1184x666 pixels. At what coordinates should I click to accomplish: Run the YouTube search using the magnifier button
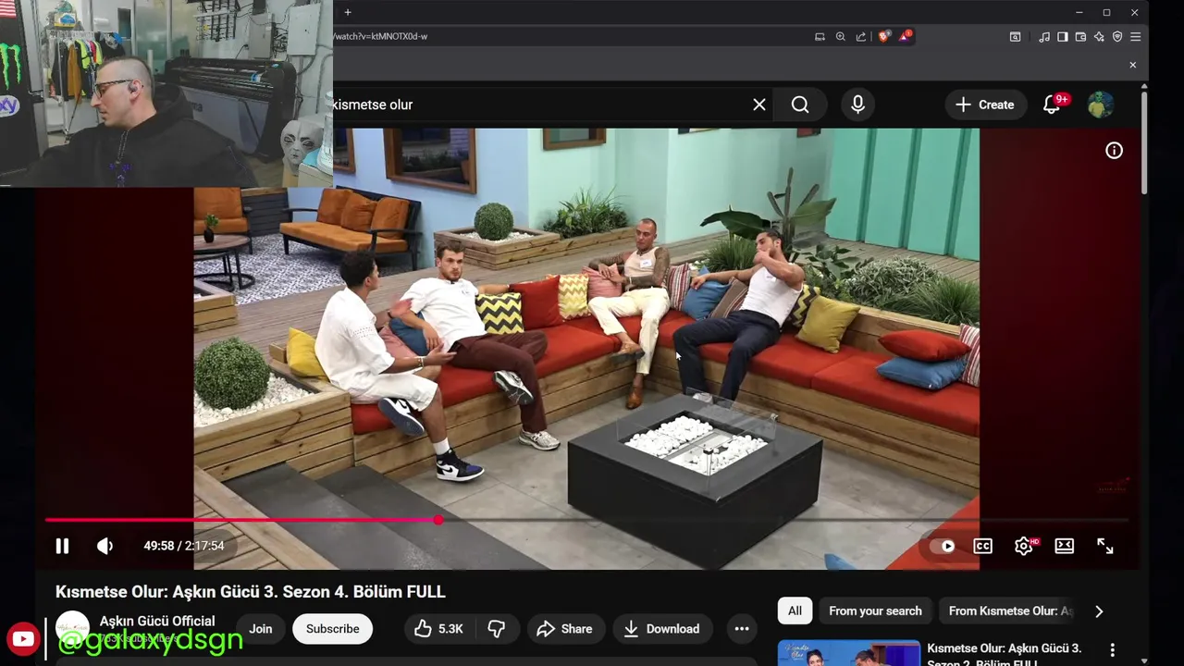800,105
